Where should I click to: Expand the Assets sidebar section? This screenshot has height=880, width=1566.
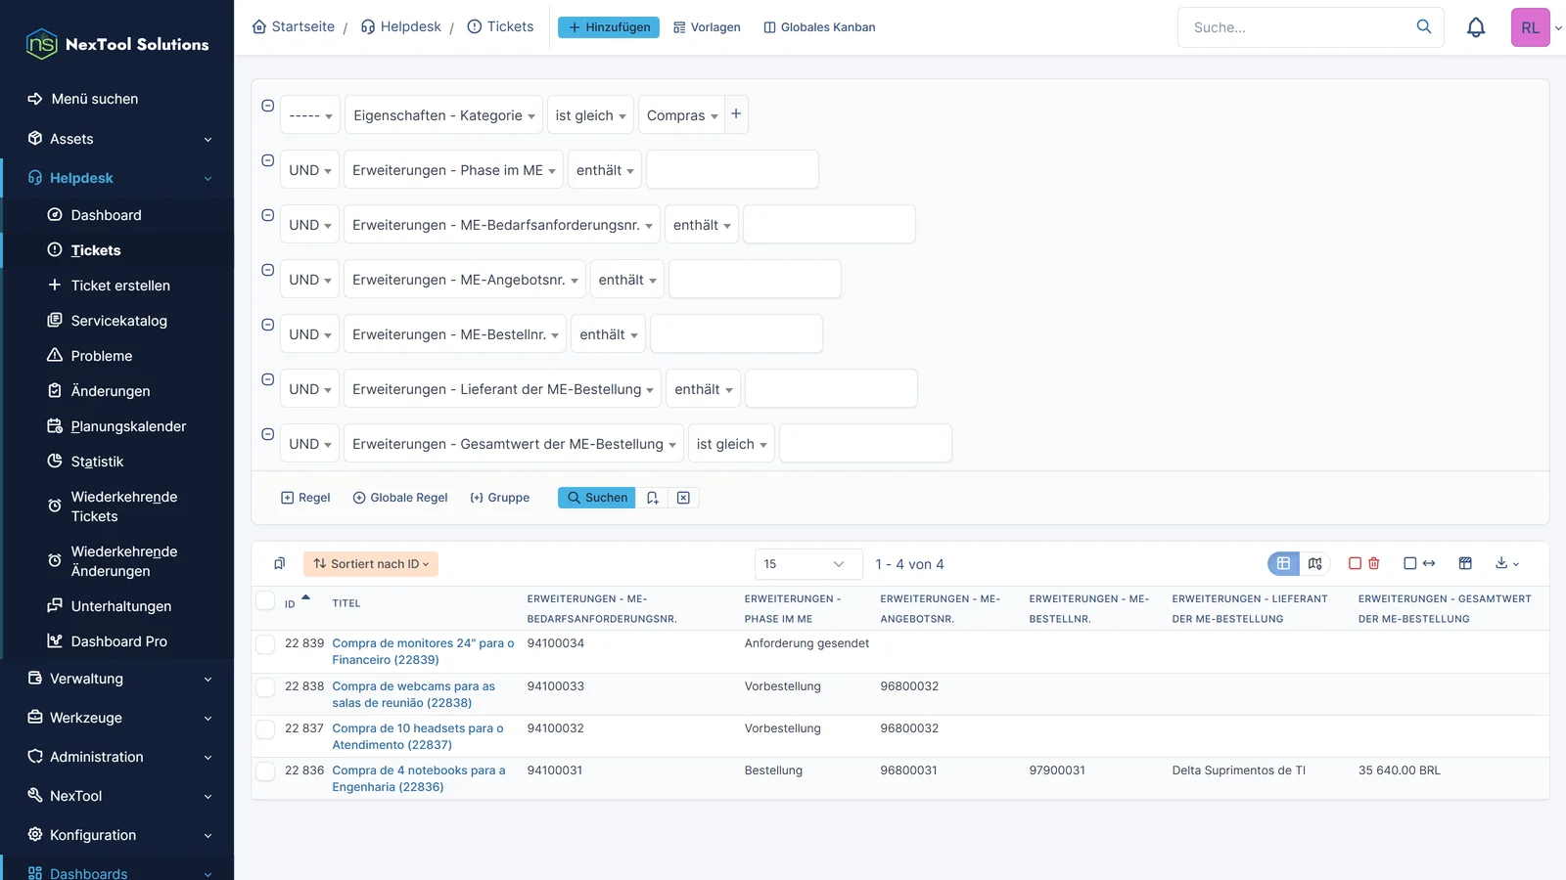click(117, 139)
